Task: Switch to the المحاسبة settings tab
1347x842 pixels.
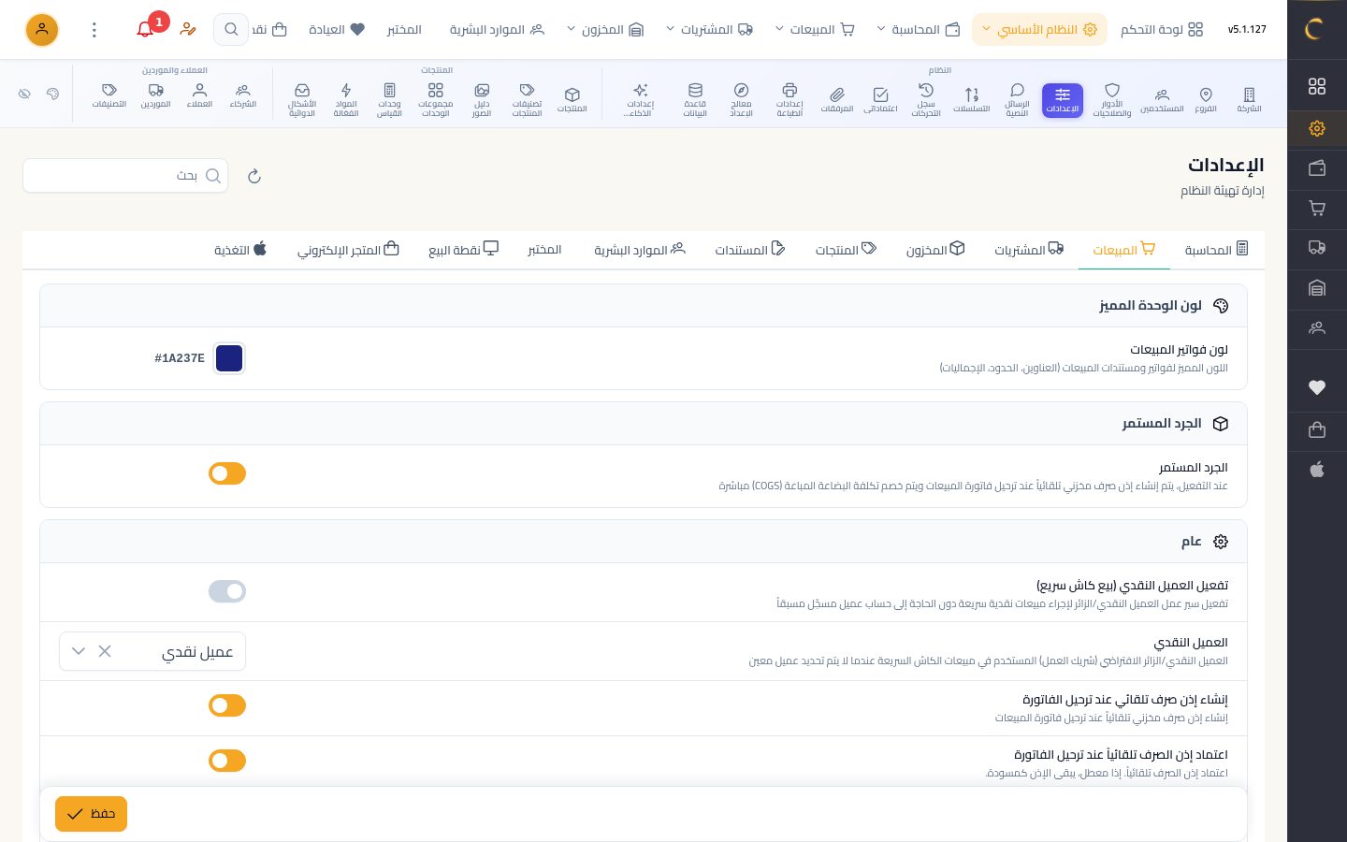Action: (x=1216, y=250)
